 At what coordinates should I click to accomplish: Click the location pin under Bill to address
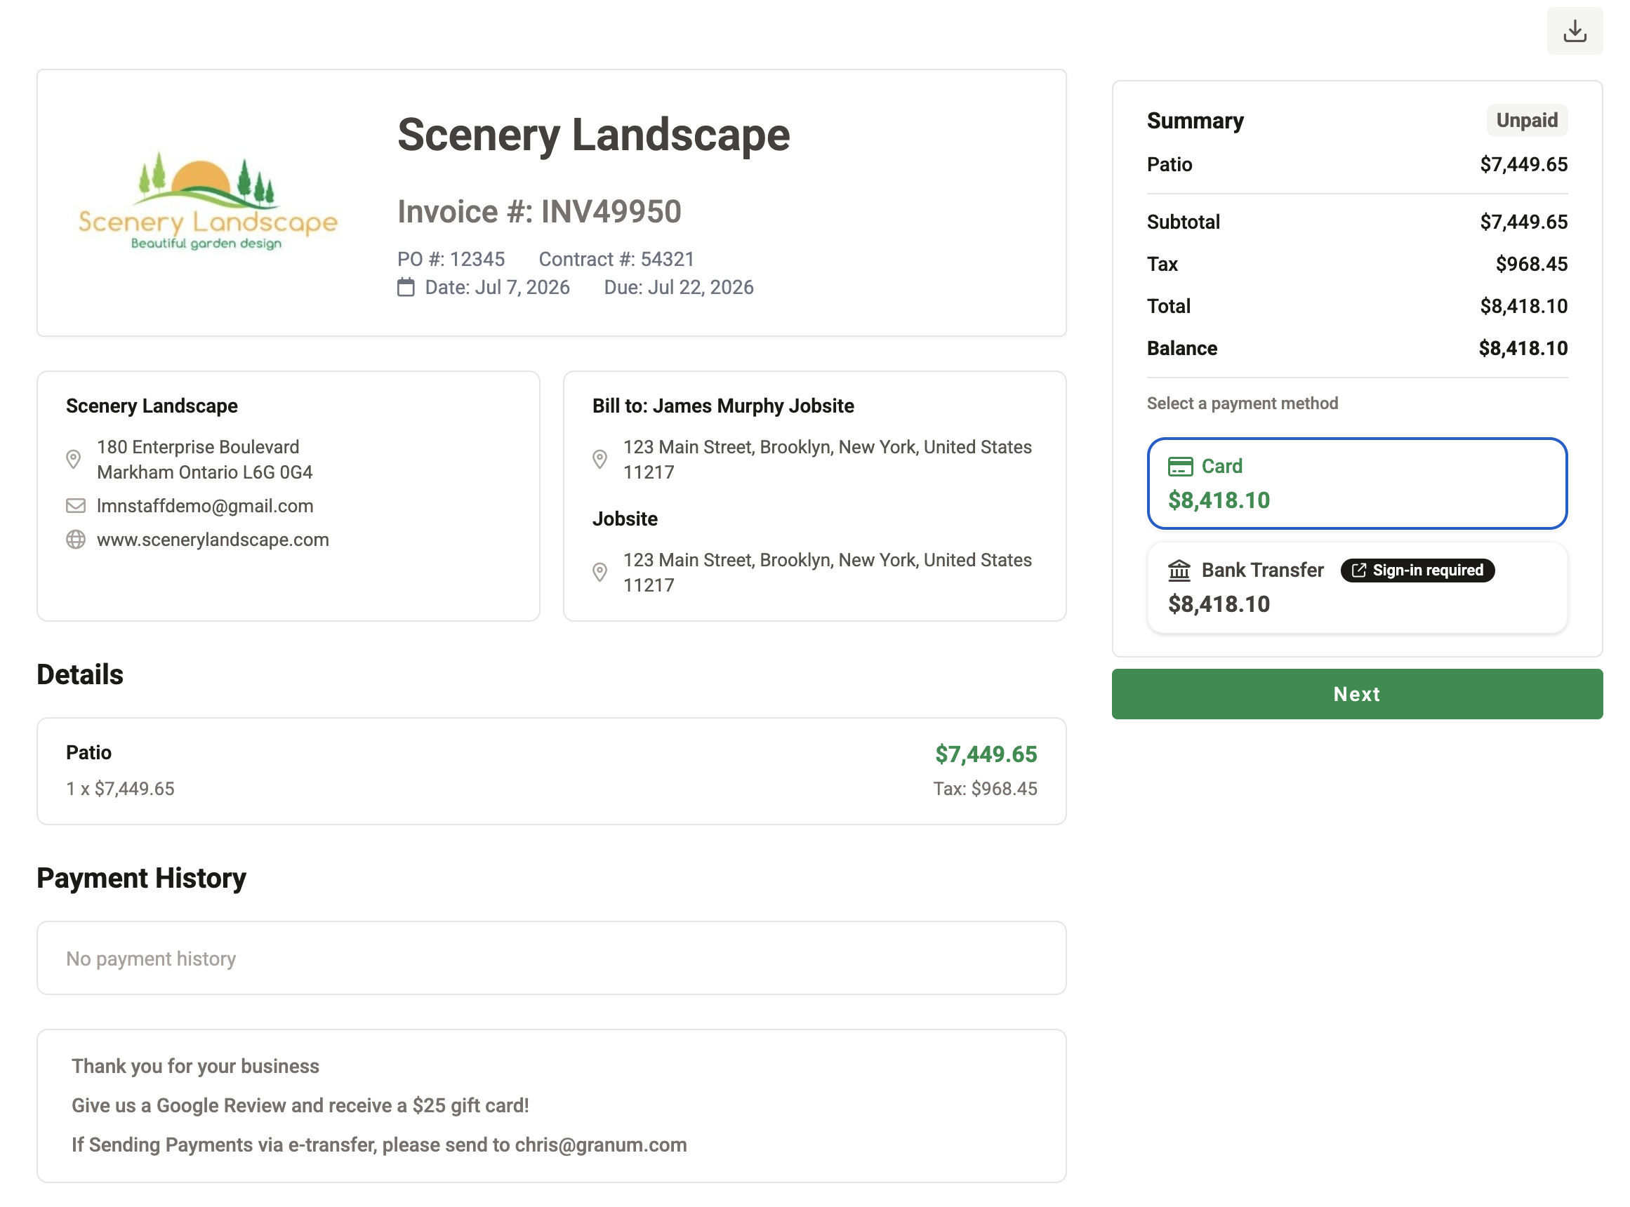(x=599, y=460)
